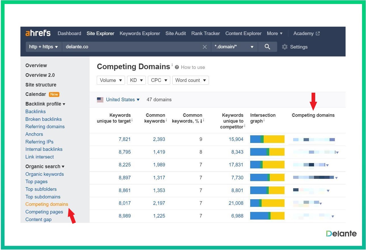
Task: Open Referring IPs report
Action: (x=39, y=142)
